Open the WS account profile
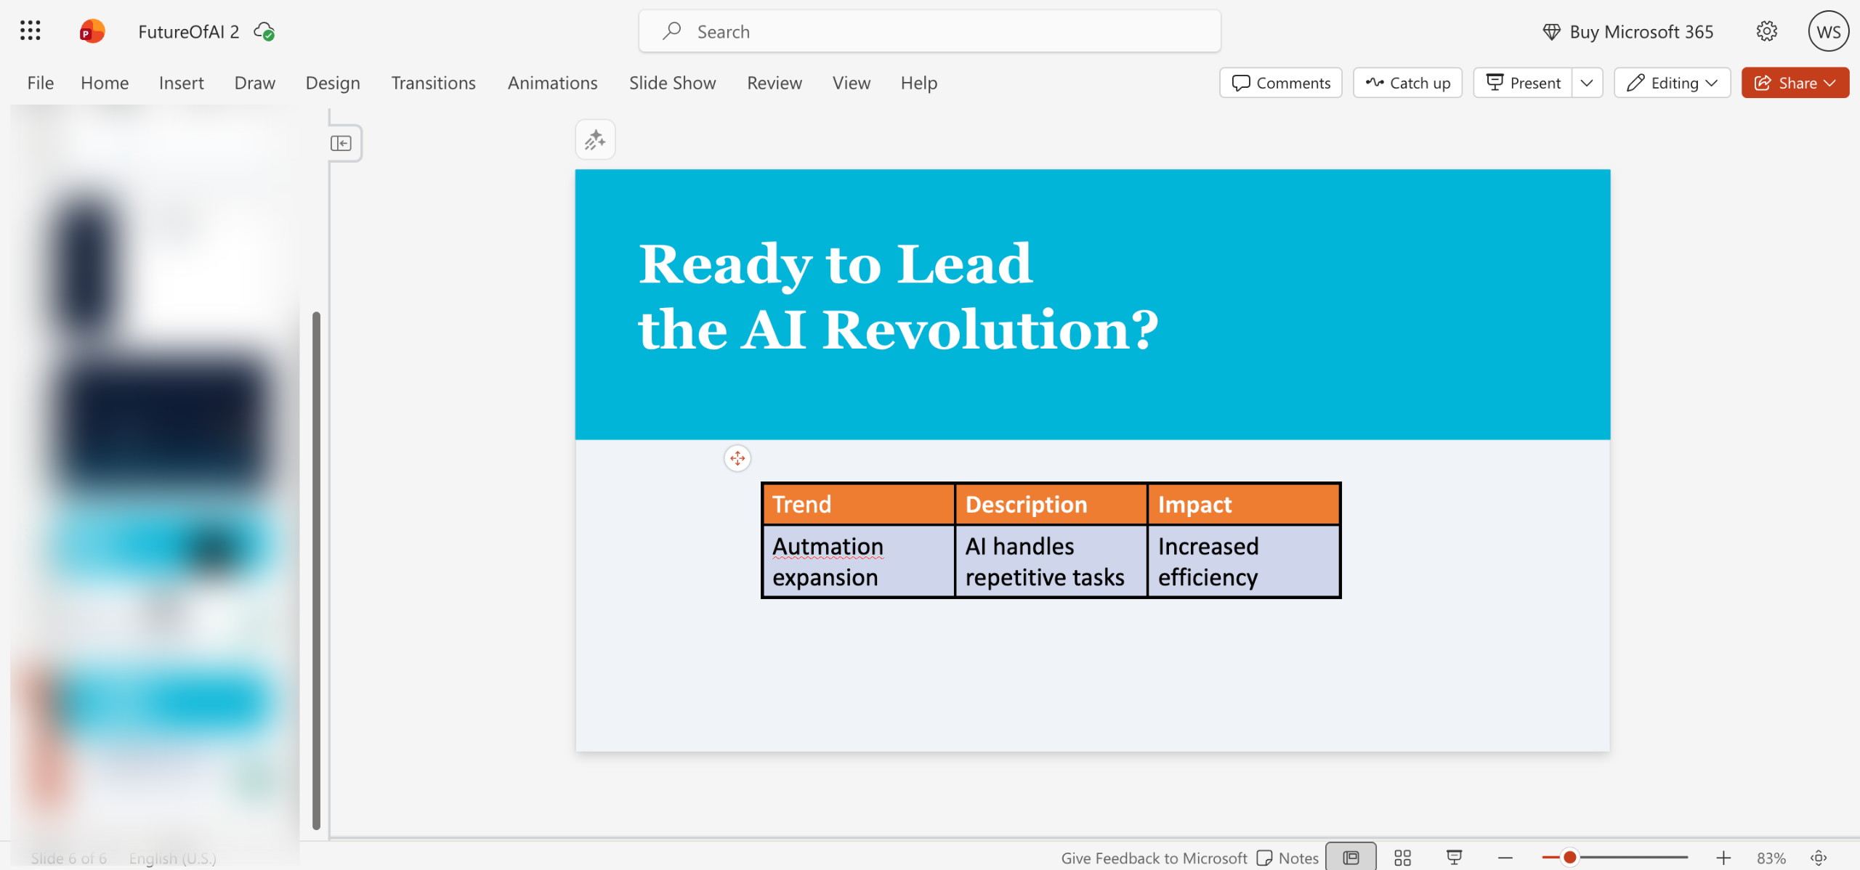The image size is (1860, 870). 1828,31
